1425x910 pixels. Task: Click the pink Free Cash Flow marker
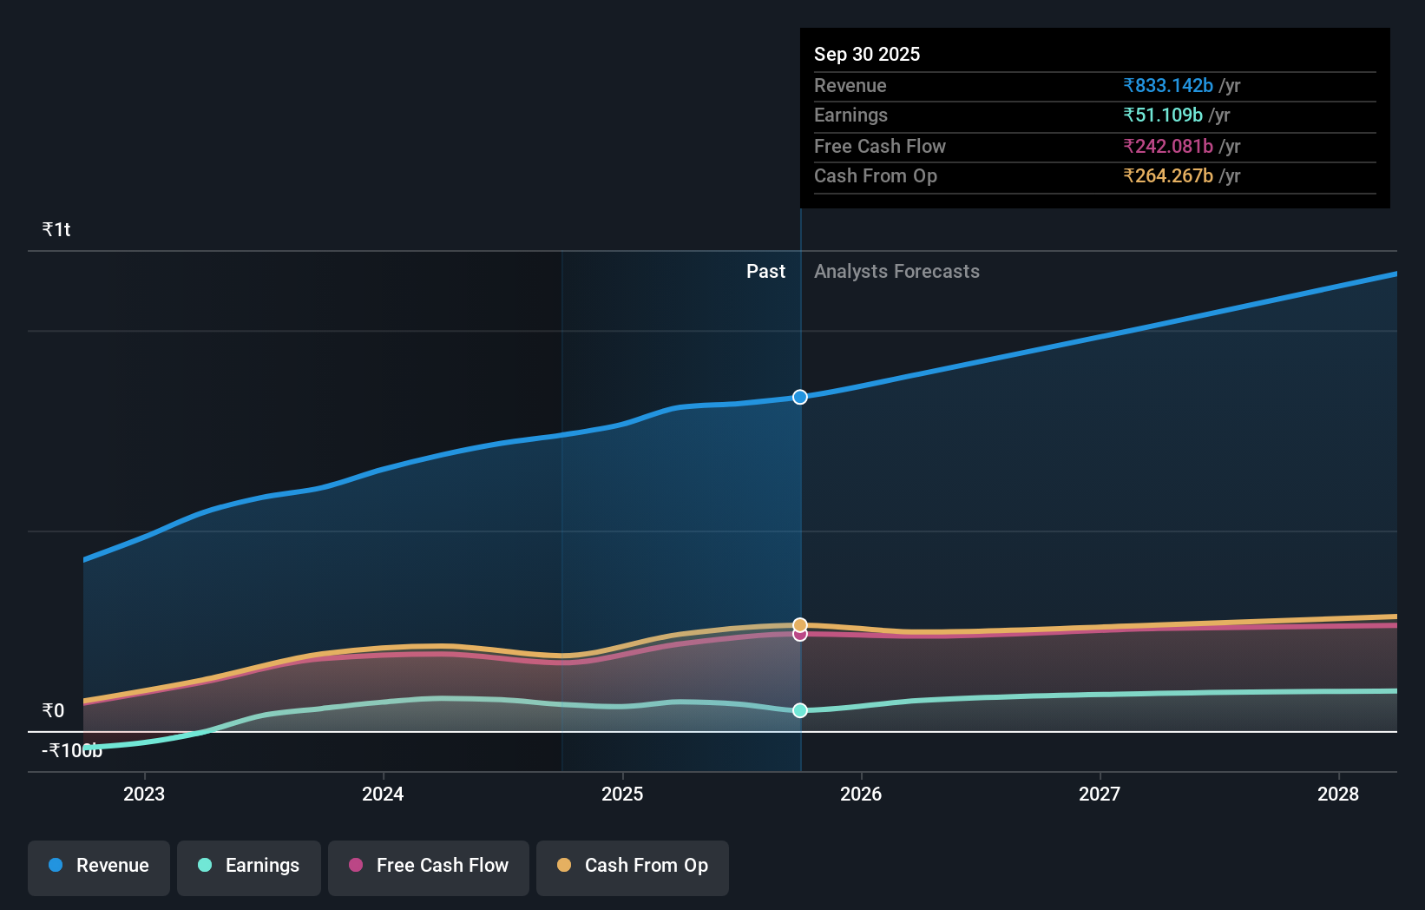[x=799, y=636]
